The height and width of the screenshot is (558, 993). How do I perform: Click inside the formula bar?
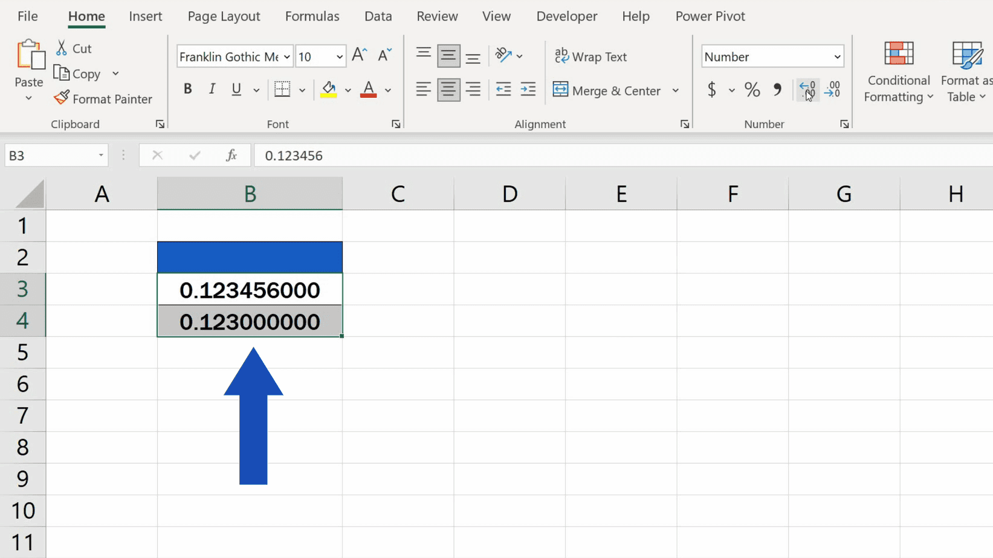(x=423, y=155)
